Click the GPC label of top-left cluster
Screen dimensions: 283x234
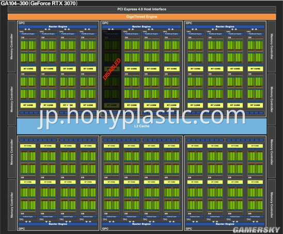22,23
